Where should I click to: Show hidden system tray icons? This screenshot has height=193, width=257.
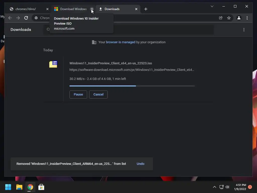click(214, 187)
